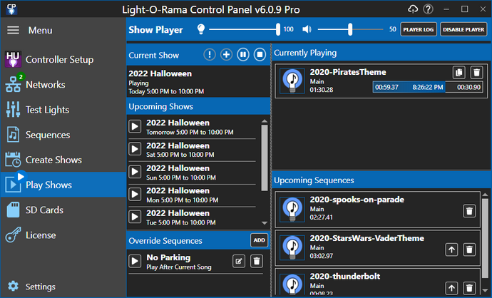
Task: Open SD Cards in sidebar
Action: [63, 210]
